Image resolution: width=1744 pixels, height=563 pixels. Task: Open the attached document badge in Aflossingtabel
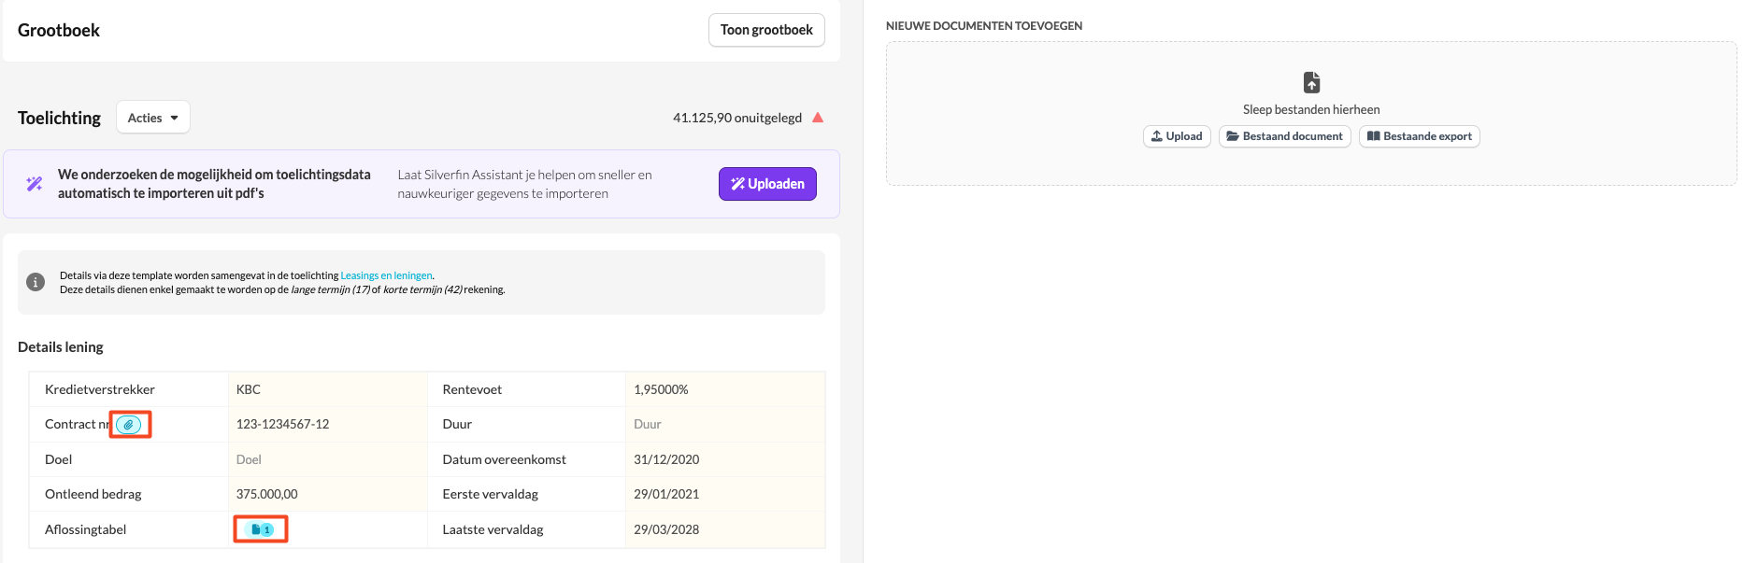(x=261, y=529)
